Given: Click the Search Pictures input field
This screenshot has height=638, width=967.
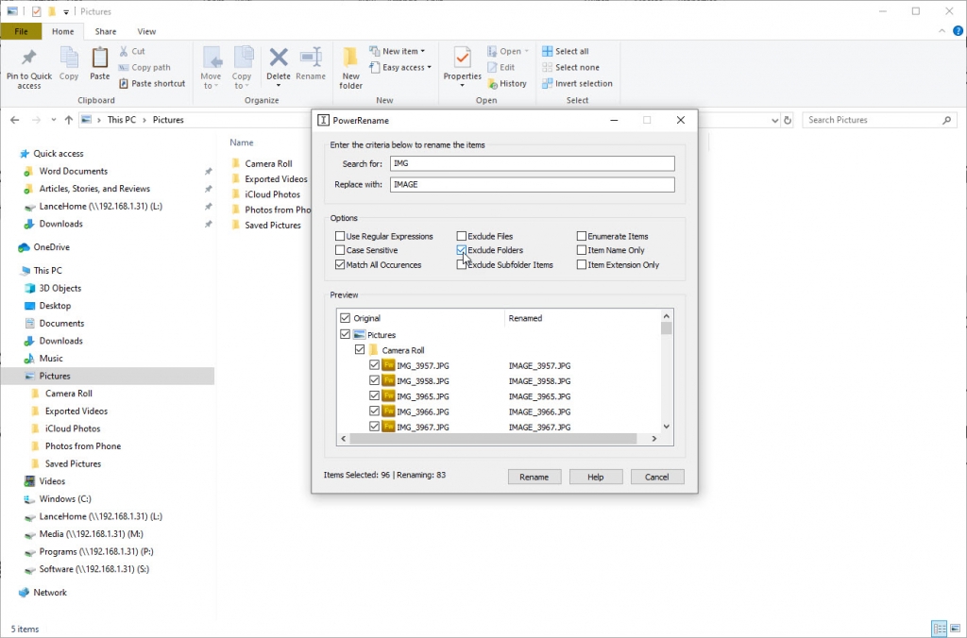Looking at the screenshot, I should tap(878, 120).
